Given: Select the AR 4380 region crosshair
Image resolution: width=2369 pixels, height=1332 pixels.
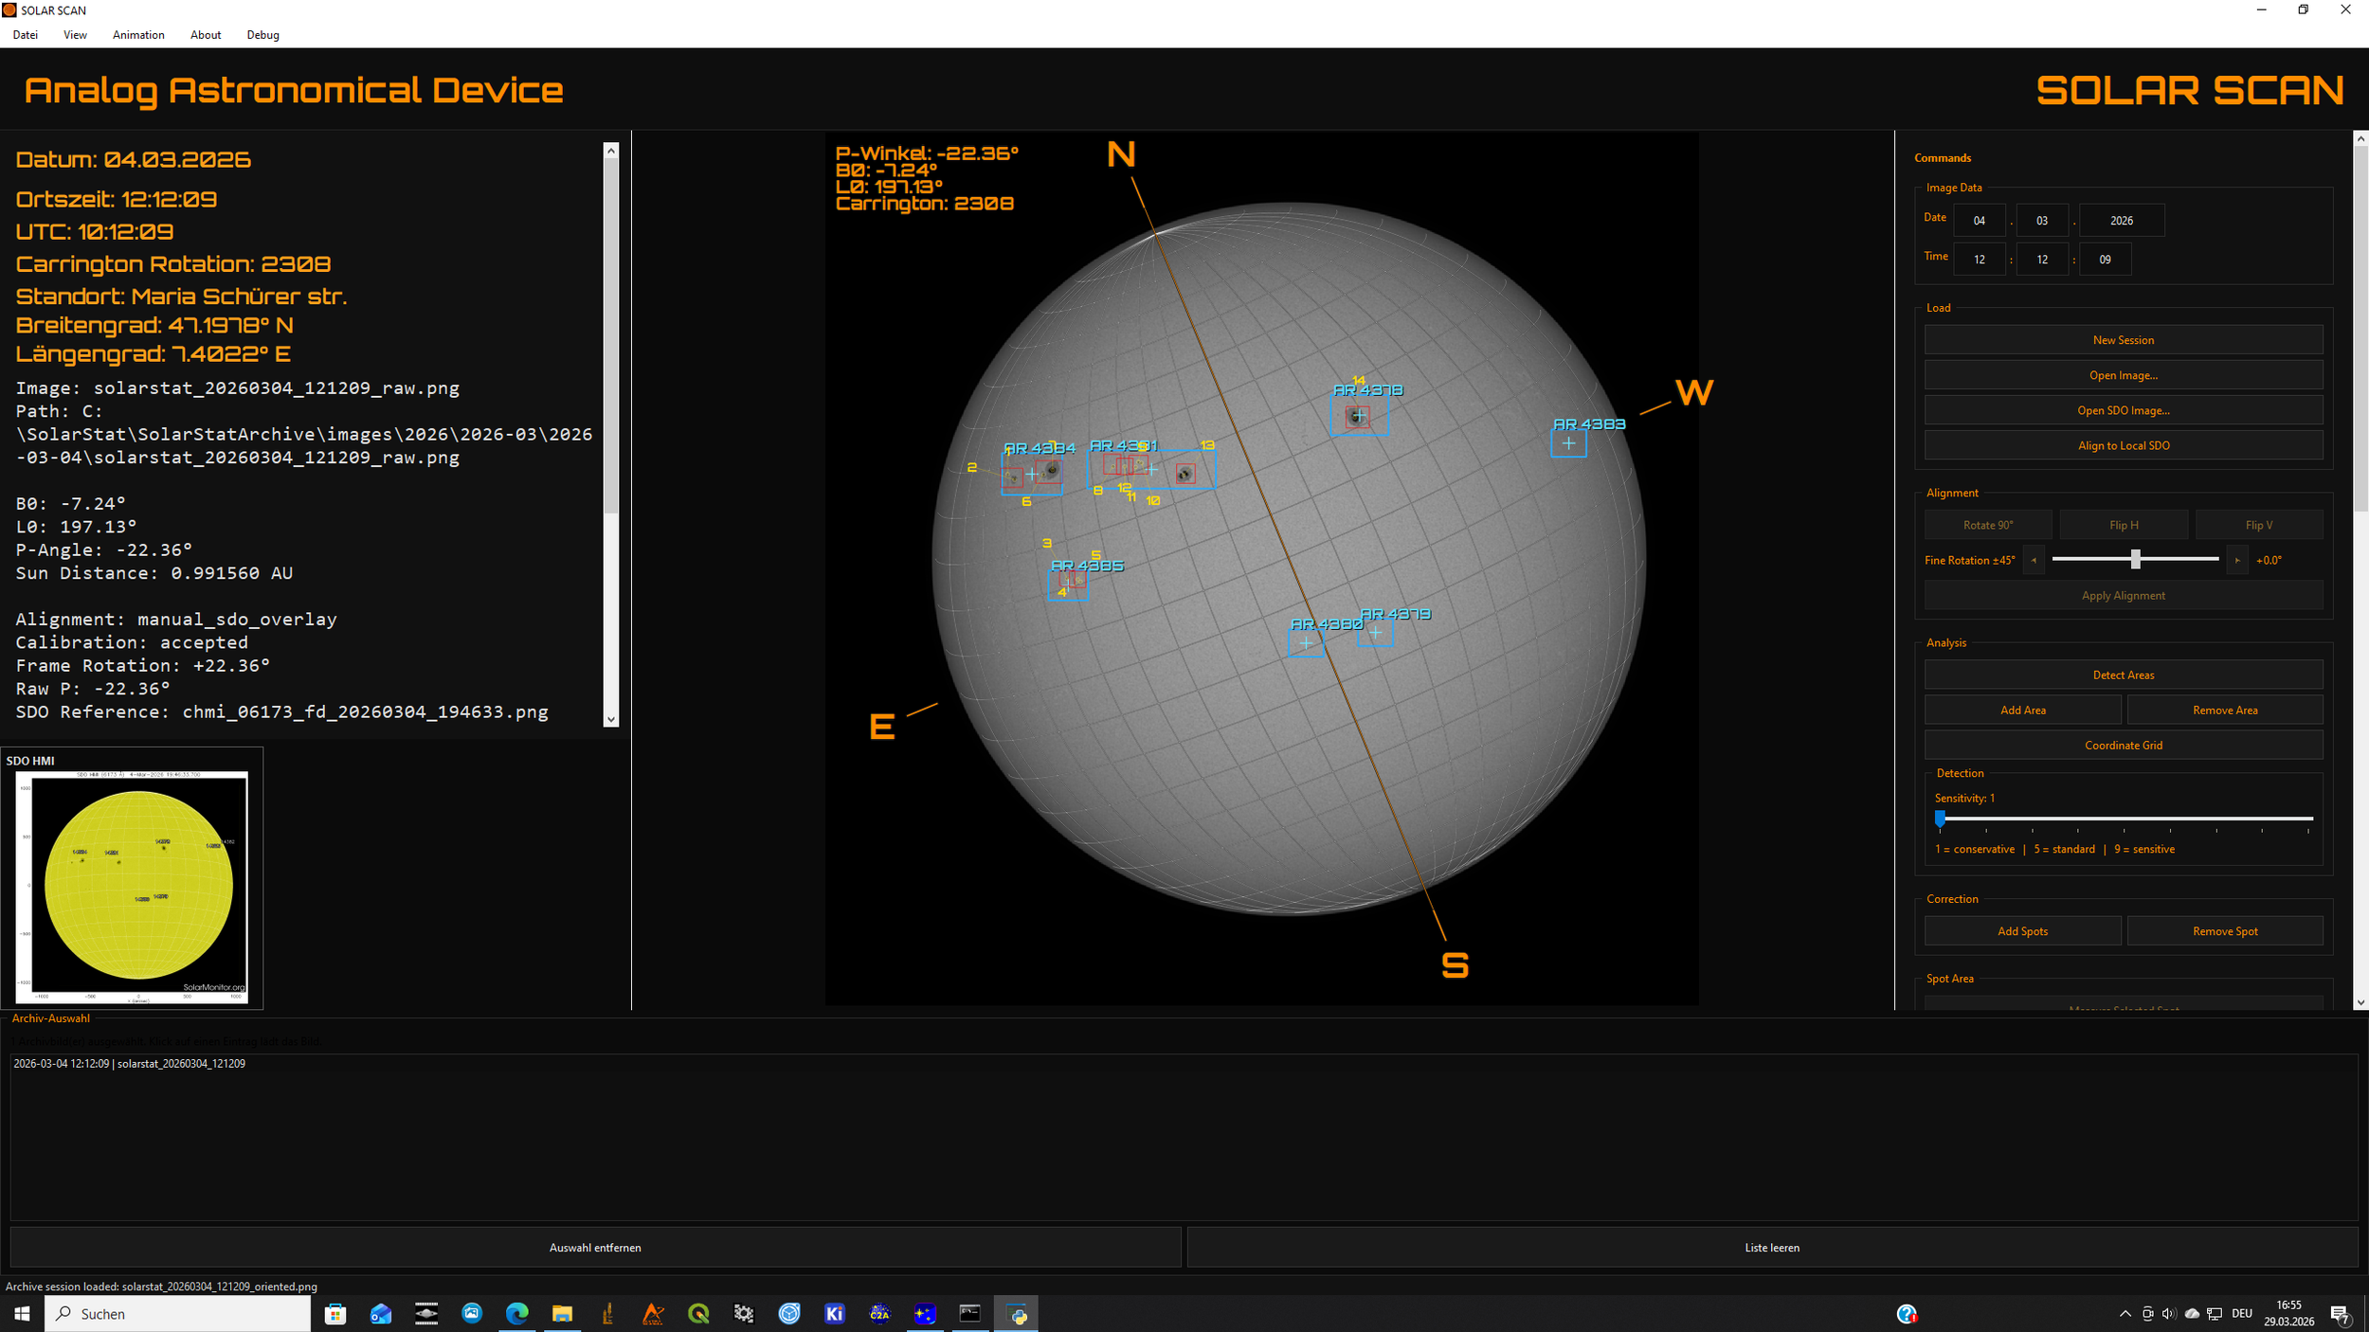Looking at the screenshot, I should click(1306, 643).
